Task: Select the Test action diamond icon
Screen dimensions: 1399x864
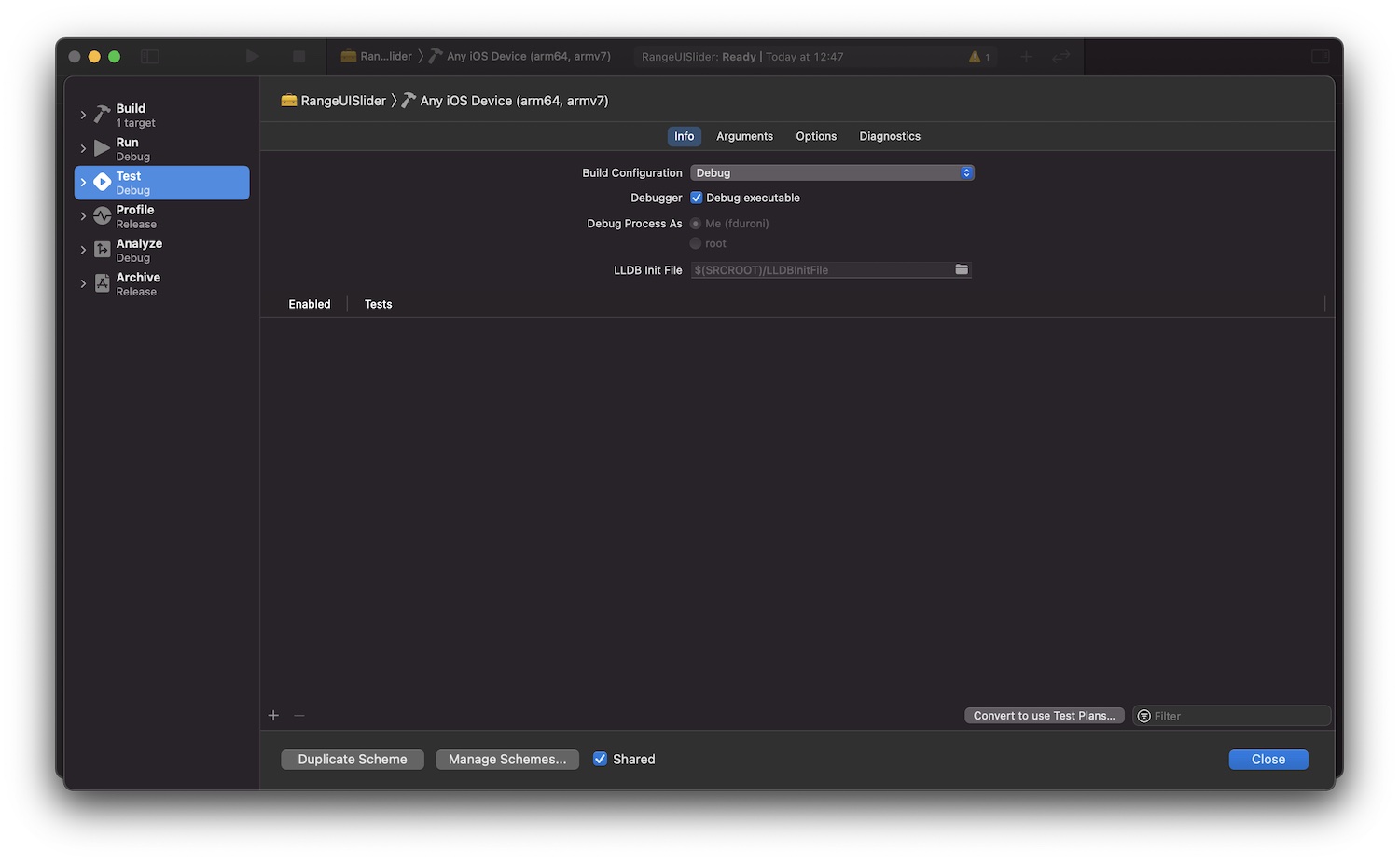Action: [103, 182]
